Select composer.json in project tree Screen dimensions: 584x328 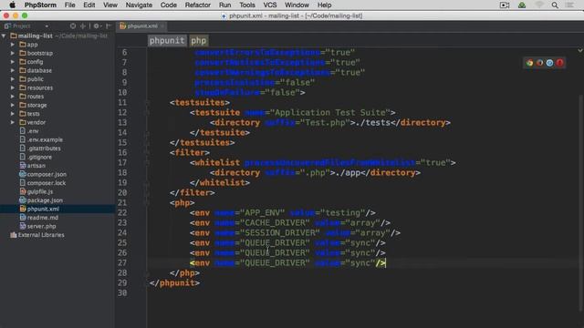(x=47, y=174)
